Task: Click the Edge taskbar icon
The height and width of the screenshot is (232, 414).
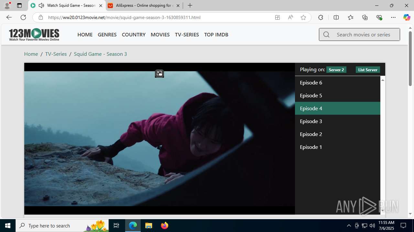Action: [133, 226]
